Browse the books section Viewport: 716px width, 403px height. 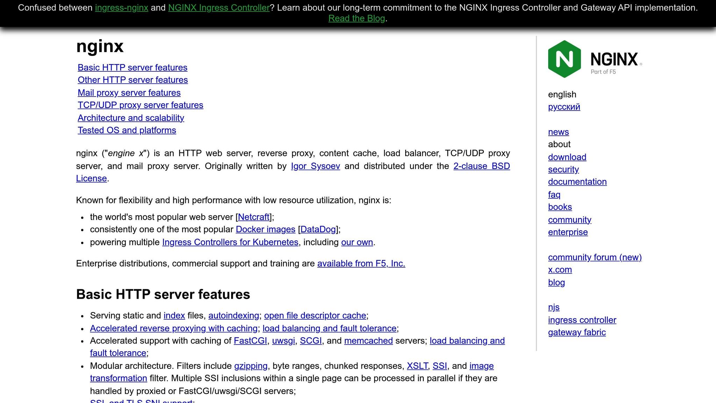(x=559, y=207)
